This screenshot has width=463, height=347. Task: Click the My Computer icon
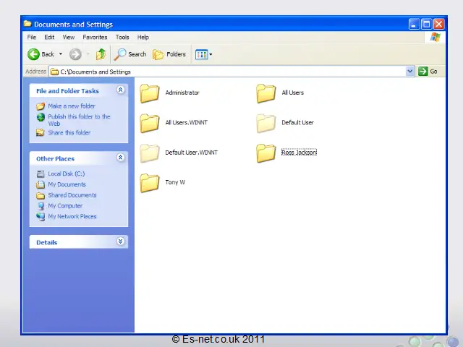(41, 206)
